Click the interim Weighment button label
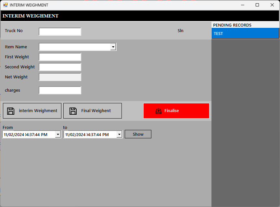The width and height of the screenshot is (280, 207). pyautogui.click(x=38, y=111)
